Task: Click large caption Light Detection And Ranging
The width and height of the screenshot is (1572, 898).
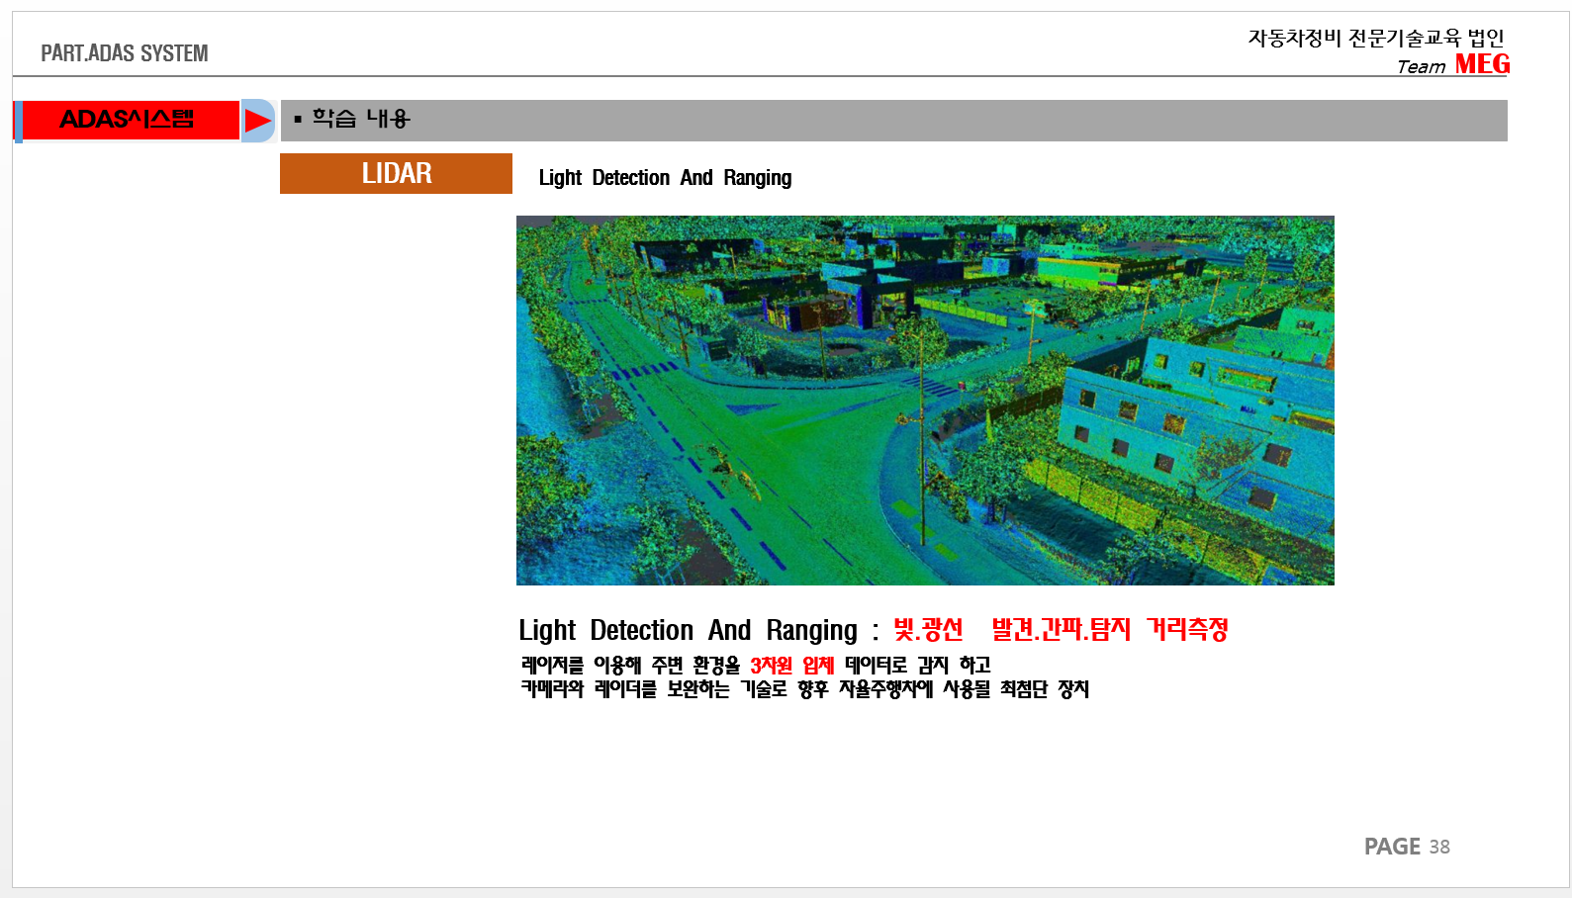Action: [688, 630]
